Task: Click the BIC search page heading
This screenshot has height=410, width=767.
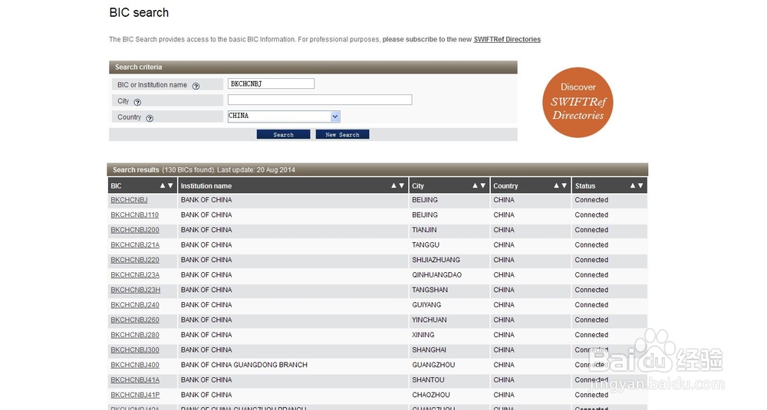Action: coord(139,13)
